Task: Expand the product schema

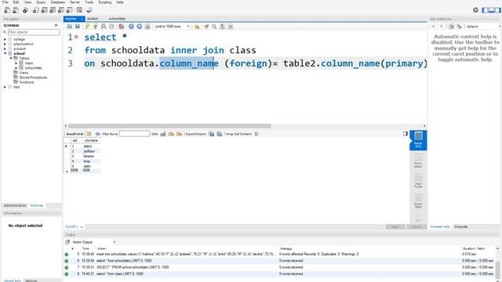Action: pos(5,49)
